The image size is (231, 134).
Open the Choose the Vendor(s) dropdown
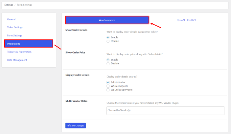(165, 111)
